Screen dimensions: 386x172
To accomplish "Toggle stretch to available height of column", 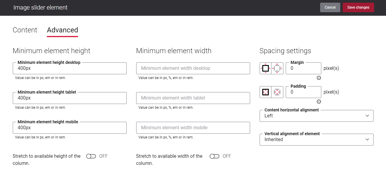I will (91, 156).
